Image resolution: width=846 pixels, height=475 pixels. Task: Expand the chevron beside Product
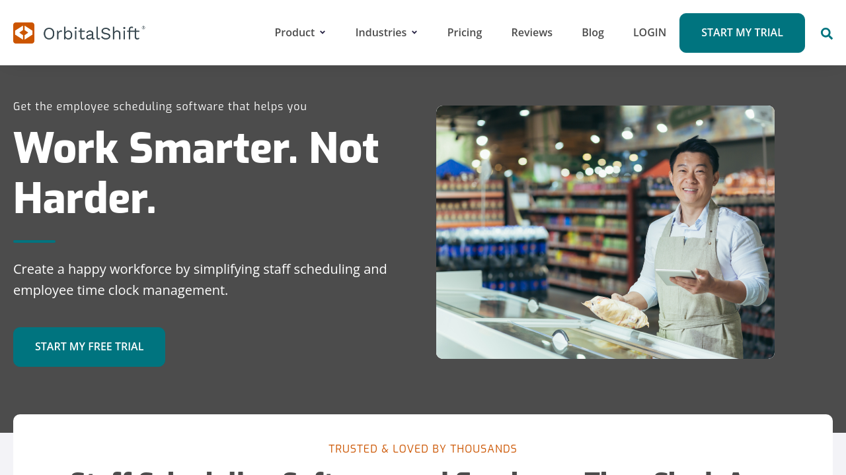[x=323, y=32]
